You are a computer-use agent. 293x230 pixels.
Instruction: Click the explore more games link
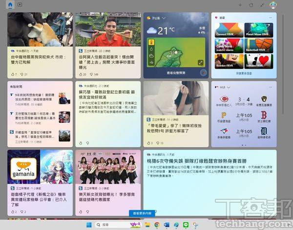244,73
